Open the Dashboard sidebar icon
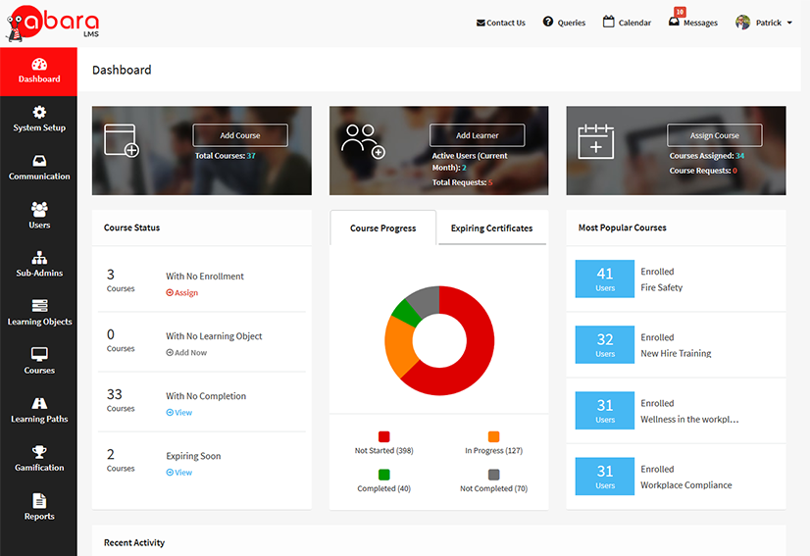 point(39,64)
